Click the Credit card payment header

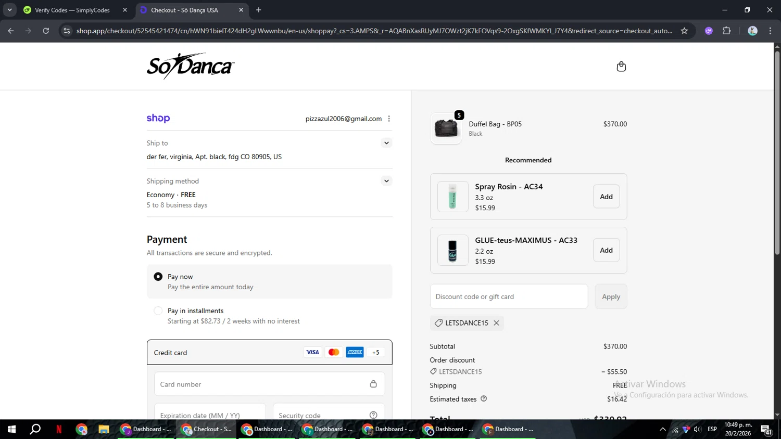click(269, 352)
